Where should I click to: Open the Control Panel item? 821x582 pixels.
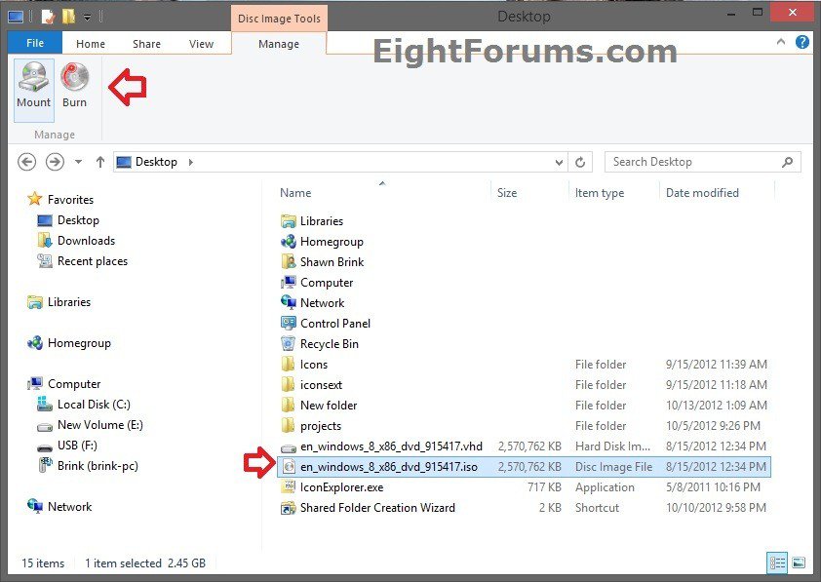334,324
